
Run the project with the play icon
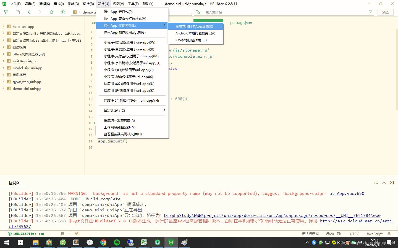pyautogui.click(x=63, y=12)
